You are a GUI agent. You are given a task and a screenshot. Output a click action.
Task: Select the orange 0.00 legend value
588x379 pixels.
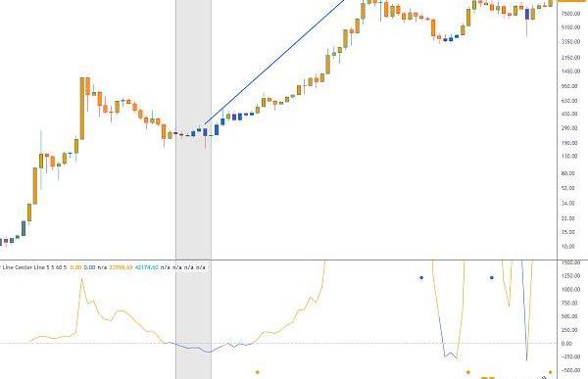[x=75, y=267]
